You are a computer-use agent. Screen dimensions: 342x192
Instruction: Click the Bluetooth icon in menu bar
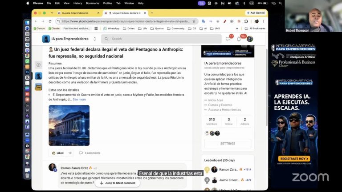(244, 3)
